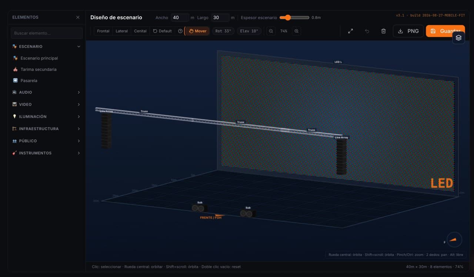
Task: Click the undo arrow icon
Action: pos(367,31)
